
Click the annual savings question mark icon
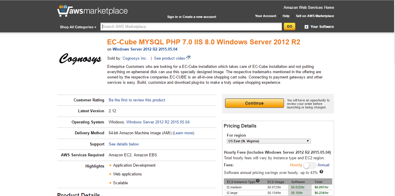click(x=321, y=172)
